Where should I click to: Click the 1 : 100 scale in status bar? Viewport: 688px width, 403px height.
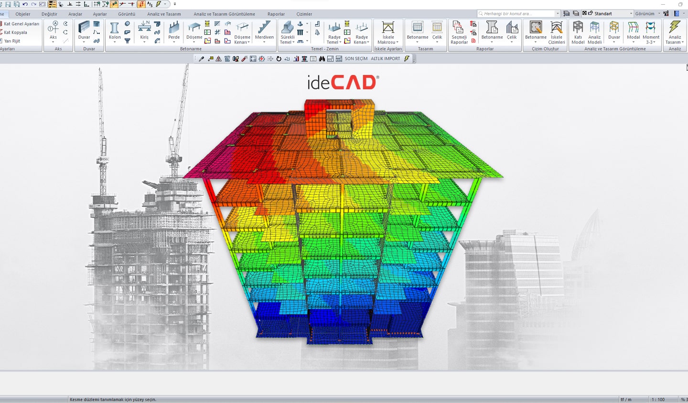click(x=658, y=399)
